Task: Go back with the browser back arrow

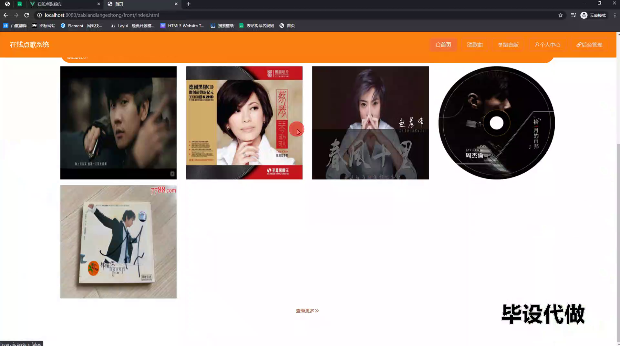Action: 6,15
